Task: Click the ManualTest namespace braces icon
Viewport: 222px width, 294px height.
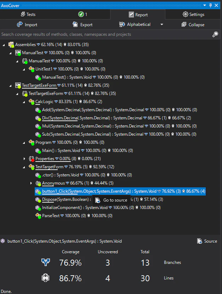Action: tap(25, 61)
